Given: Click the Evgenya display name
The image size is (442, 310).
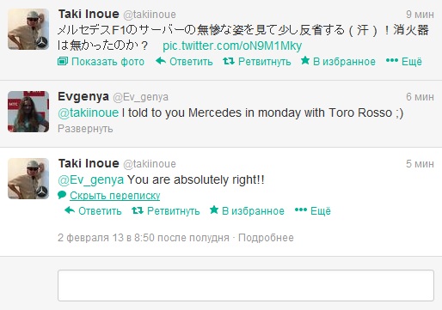Looking at the screenshot, I should 83,97.
